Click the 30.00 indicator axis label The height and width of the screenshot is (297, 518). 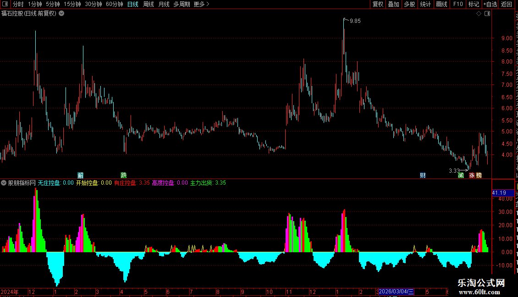pos(506,212)
